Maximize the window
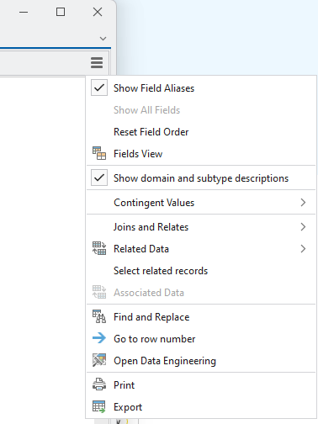318x424 pixels. tap(61, 12)
